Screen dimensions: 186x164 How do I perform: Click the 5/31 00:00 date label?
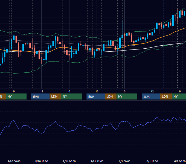point(69,161)
